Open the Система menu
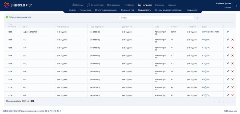Viewport: 240px width, 114px height. [x=78, y=5]
